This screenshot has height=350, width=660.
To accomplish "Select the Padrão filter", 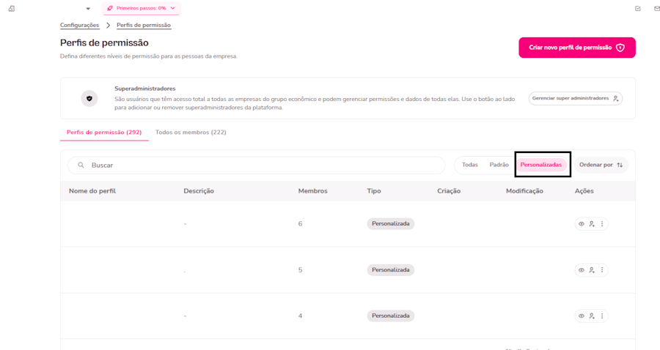I will click(x=499, y=165).
